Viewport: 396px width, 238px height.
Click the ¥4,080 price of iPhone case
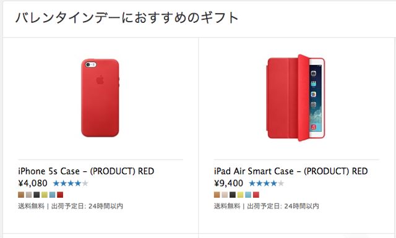coord(33,183)
